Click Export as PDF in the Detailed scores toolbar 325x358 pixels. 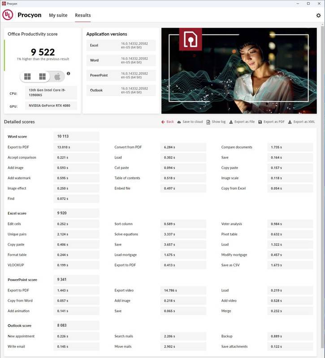(x=272, y=122)
